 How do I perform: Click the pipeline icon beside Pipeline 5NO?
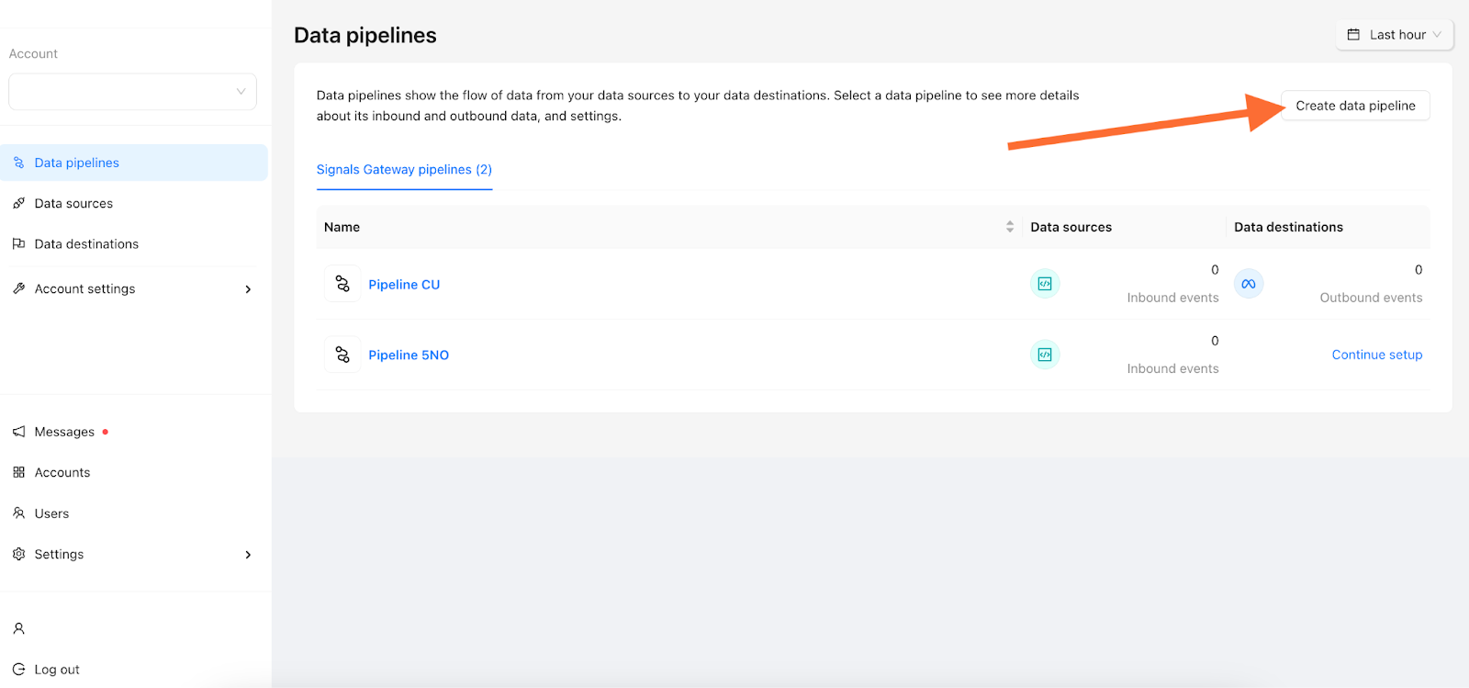pos(342,355)
